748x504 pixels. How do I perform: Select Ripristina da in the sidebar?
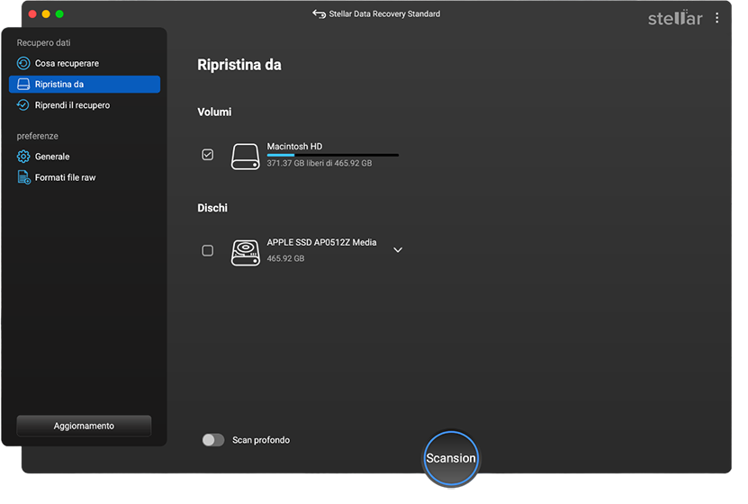click(85, 84)
